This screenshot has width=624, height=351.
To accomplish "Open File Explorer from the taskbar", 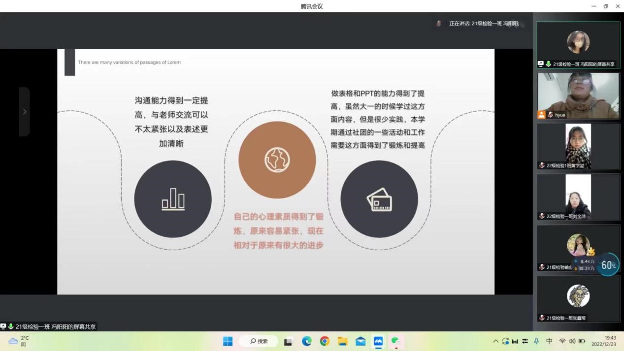I will pos(342,341).
